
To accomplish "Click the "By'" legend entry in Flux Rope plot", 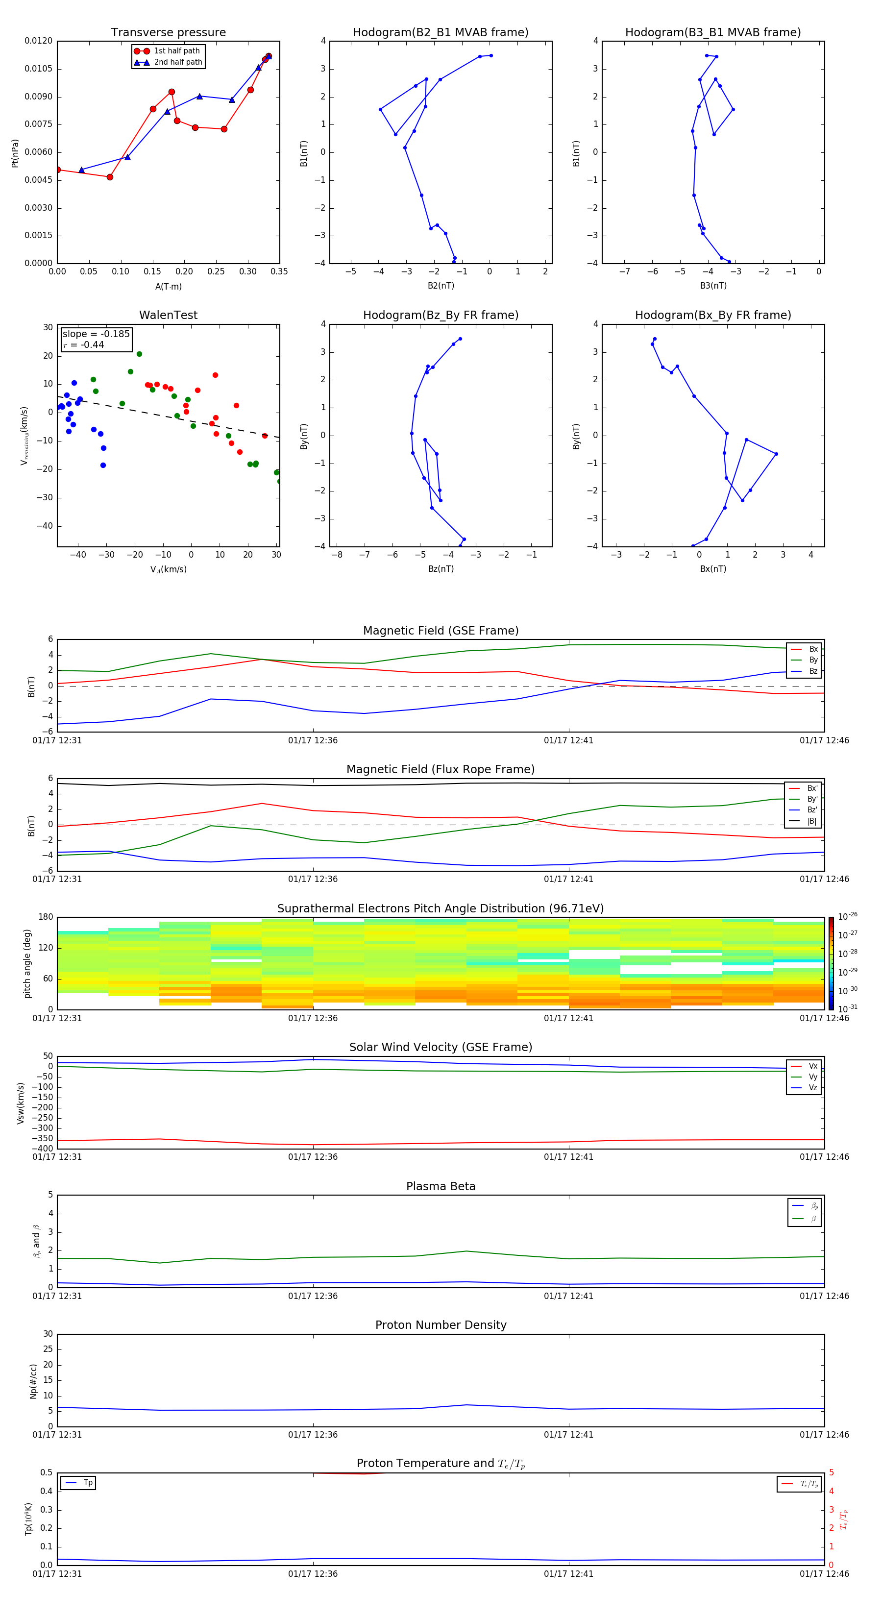I will point(804,799).
